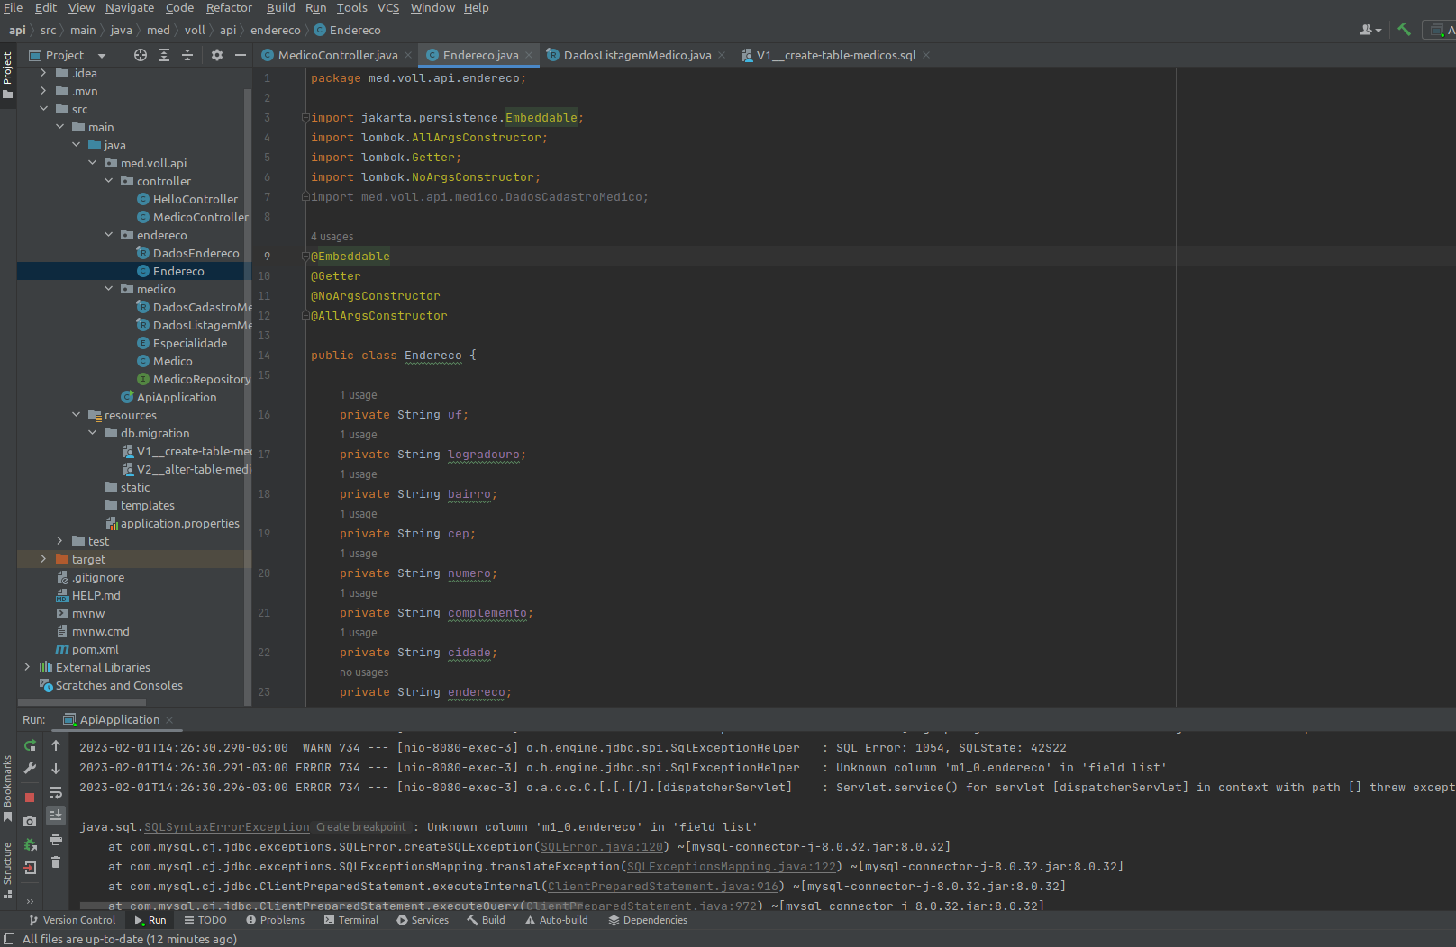Click the print icon in Run console
Image resolution: width=1456 pixels, height=947 pixels.
pyautogui.click(x=56, y=839)
